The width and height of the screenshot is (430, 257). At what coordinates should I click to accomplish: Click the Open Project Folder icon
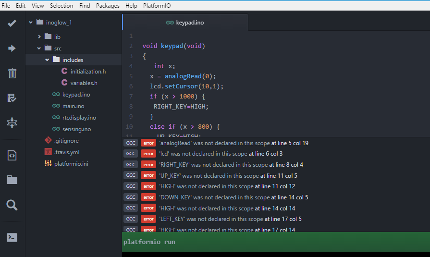[12, 180]
